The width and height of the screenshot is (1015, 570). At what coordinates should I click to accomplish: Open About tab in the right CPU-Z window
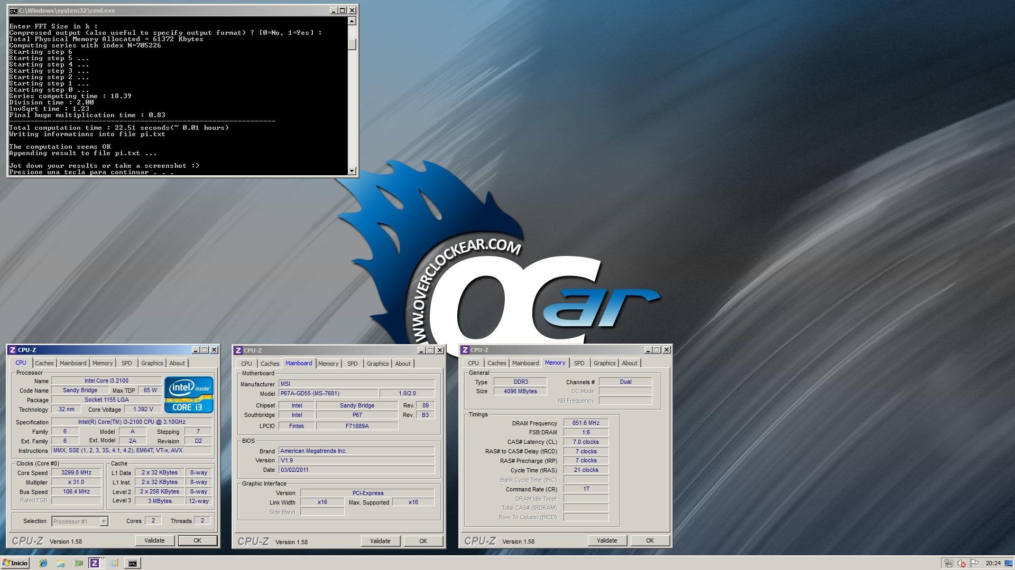[x=630, y=363]
